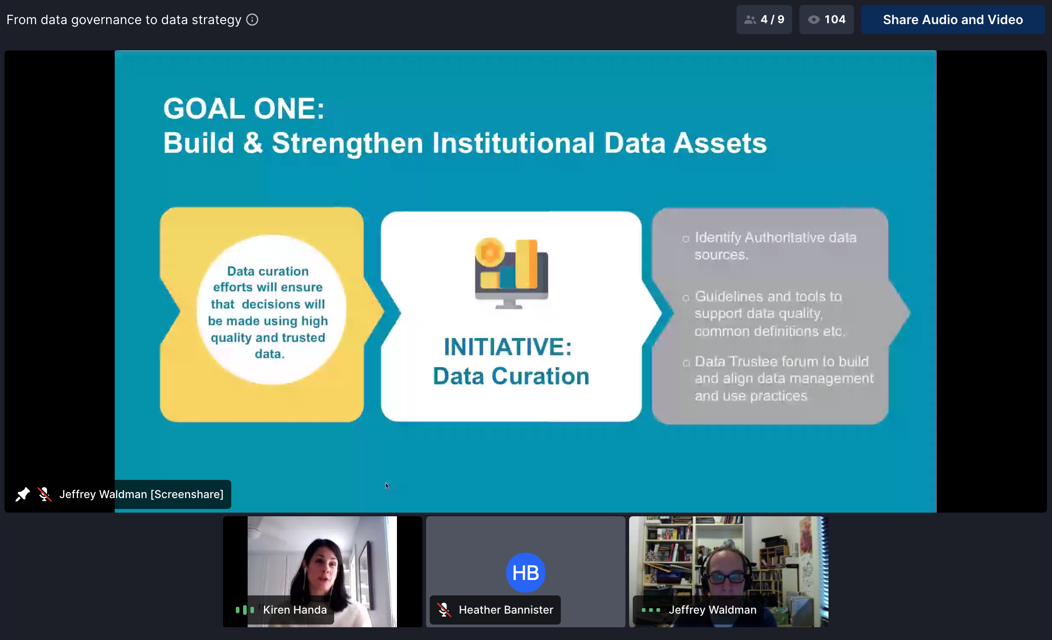Click the Identify Authoritative data sources bullet

(775, 246)
